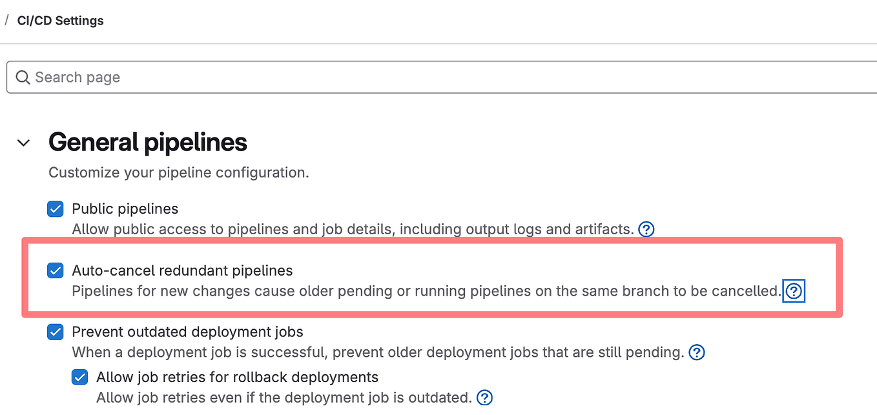The image size is (877, 415).
Task: Click the General pipelines heading
Action: tap(147, 142)
